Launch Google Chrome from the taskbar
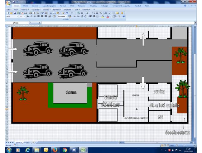The width and height of the screenshot is (202, 153). coord(65,149)
